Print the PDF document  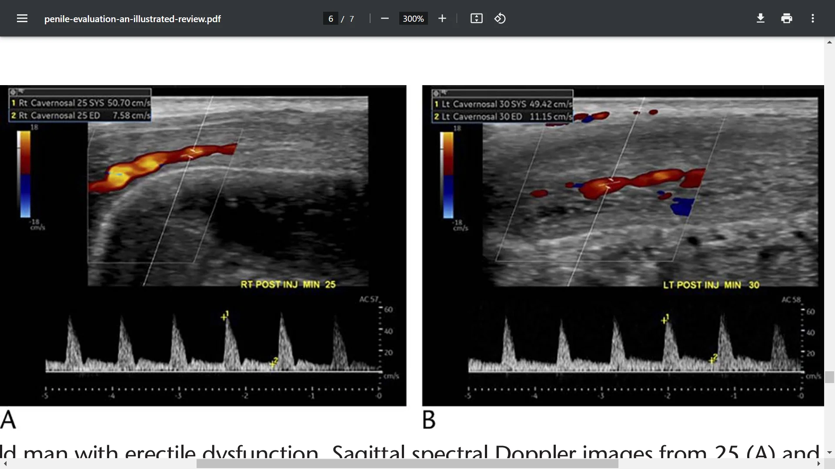787,18
